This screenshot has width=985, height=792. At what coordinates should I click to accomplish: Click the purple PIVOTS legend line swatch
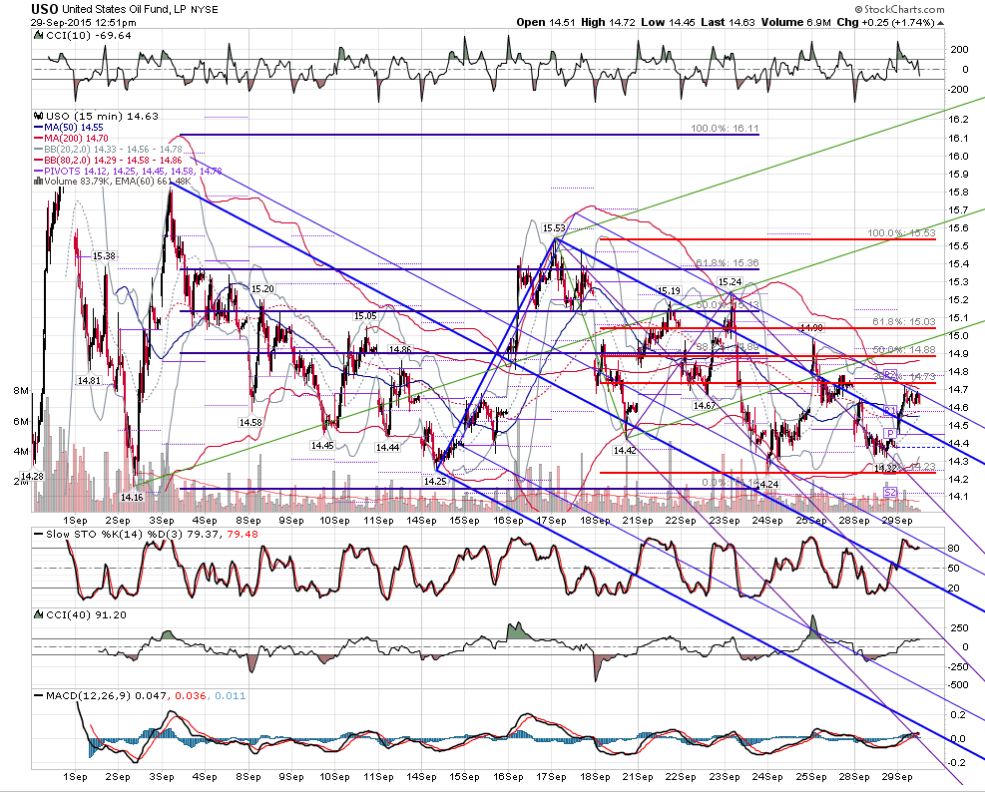coord(38,171)
